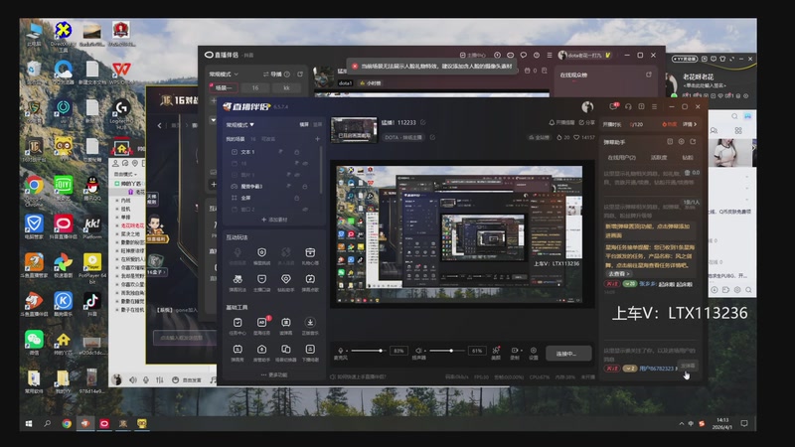The width and height of the screenshot is (795, 447).
Task: Open the message icon with the red badge
Action: click(613, 106)
